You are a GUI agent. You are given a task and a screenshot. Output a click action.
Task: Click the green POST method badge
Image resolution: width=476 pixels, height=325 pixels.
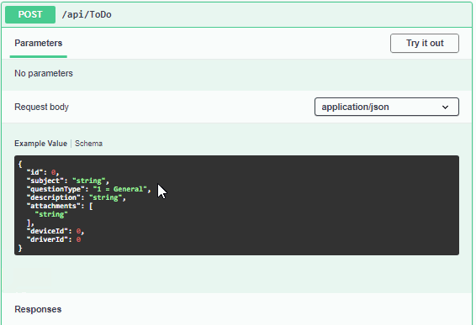(x=30, y=14)
